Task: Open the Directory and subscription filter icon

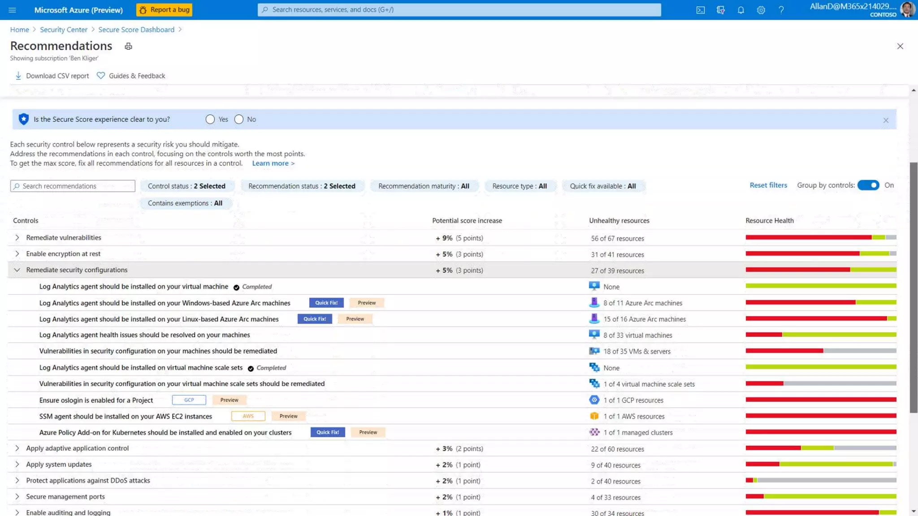Action: 720,10
